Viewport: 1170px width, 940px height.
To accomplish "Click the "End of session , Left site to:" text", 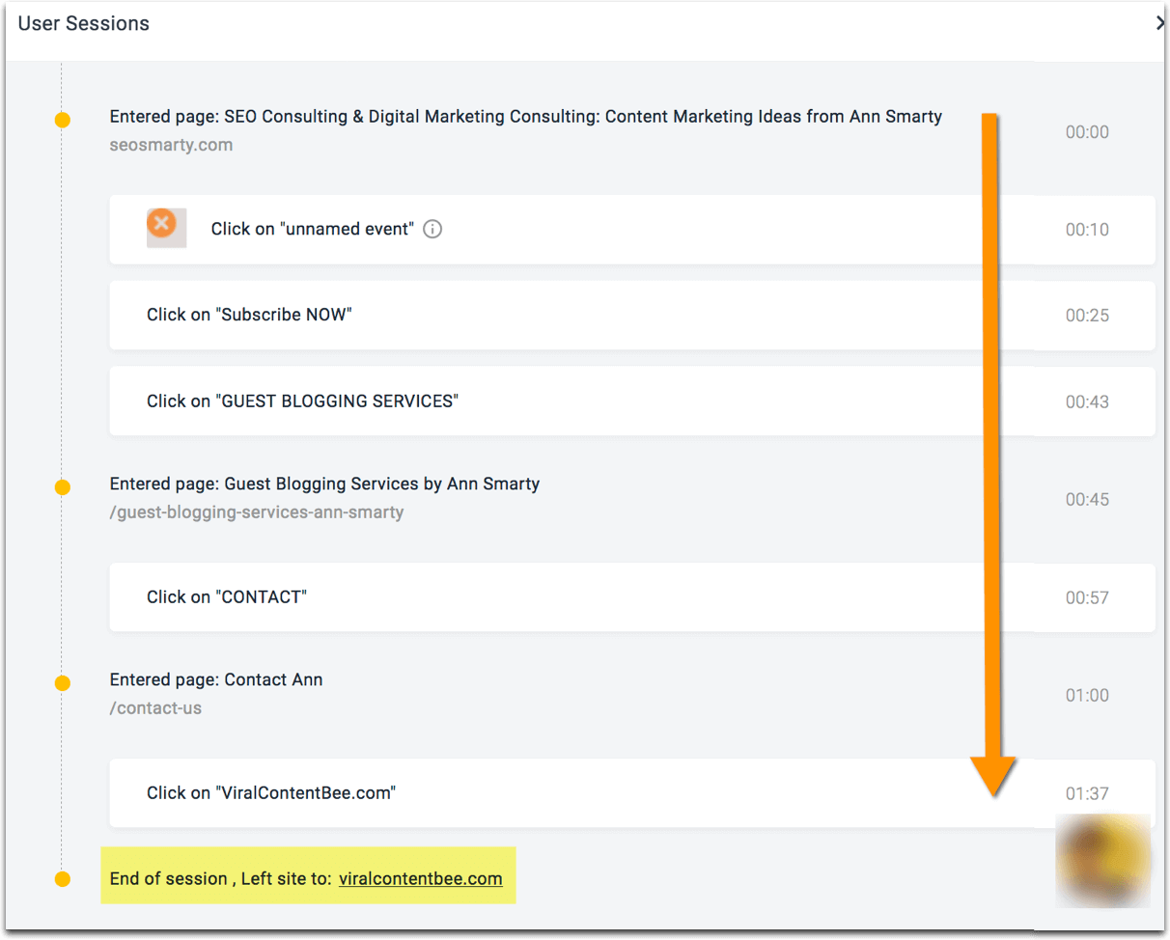I will coord(221,878).
